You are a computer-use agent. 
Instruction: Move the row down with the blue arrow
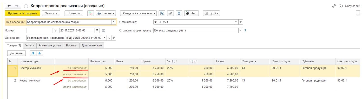click(x=40, y=53)
